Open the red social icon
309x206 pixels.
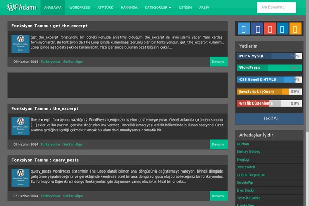point(270,29)
